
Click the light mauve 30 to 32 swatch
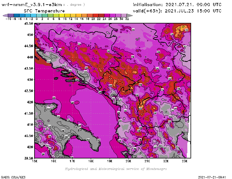124,15
